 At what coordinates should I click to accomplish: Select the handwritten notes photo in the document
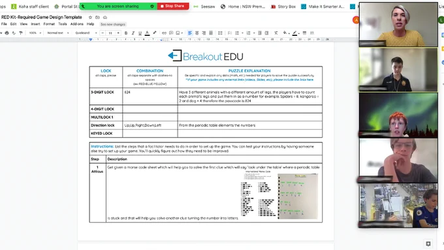point(298,196)
